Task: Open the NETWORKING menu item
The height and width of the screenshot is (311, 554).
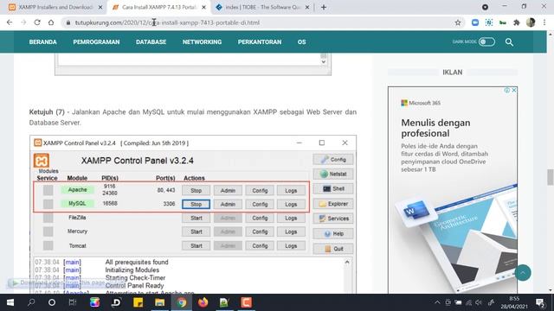Action: (202, 42)
